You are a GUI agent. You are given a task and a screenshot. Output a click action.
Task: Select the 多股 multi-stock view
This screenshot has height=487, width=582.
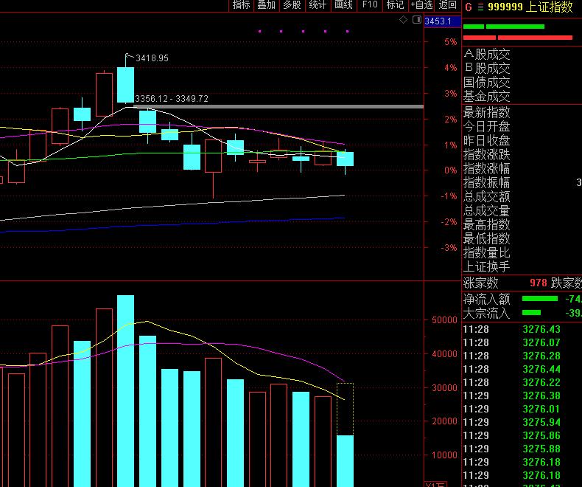click(292, 5)
